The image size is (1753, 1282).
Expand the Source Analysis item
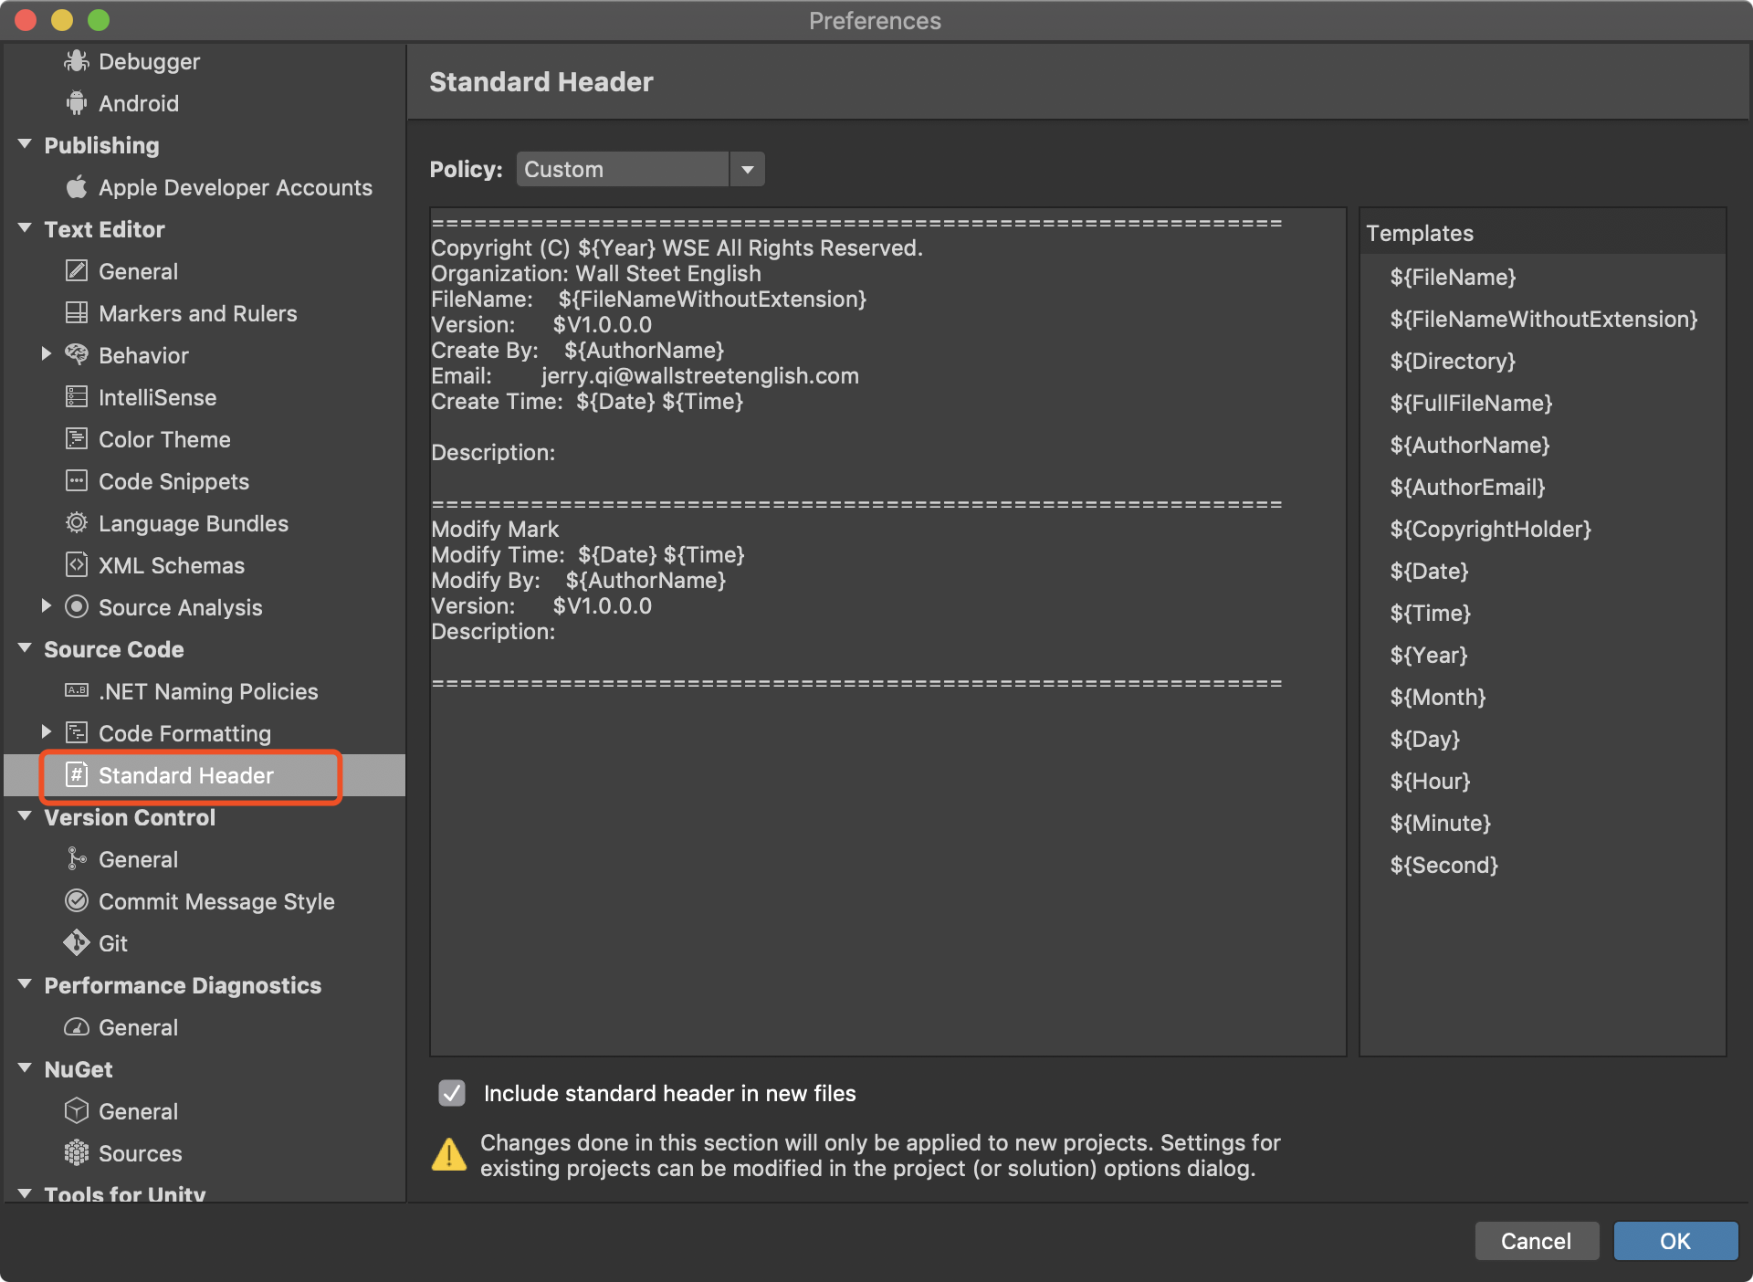click(46, 606)
